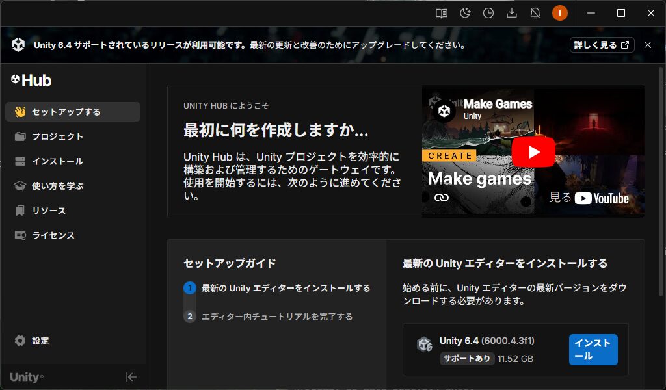The height and width of the screenshot is (390, 666).
Task: Select セットアップする in the sidebar
Action: click(x=73, y=112)
